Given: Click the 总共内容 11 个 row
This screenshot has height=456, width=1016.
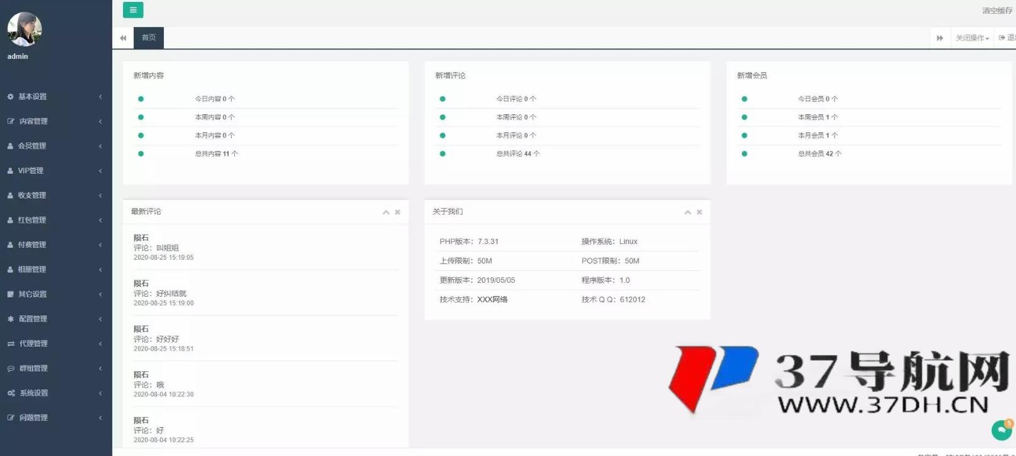Looking at the screenshot, I should point(265,154).
